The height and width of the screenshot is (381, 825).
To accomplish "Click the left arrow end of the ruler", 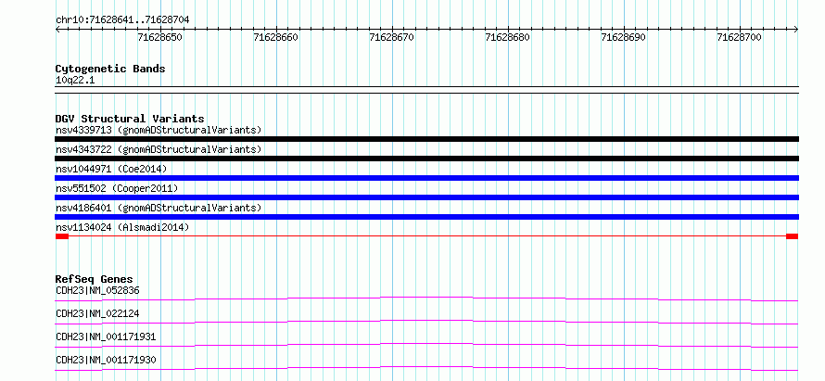I will 57,30.
